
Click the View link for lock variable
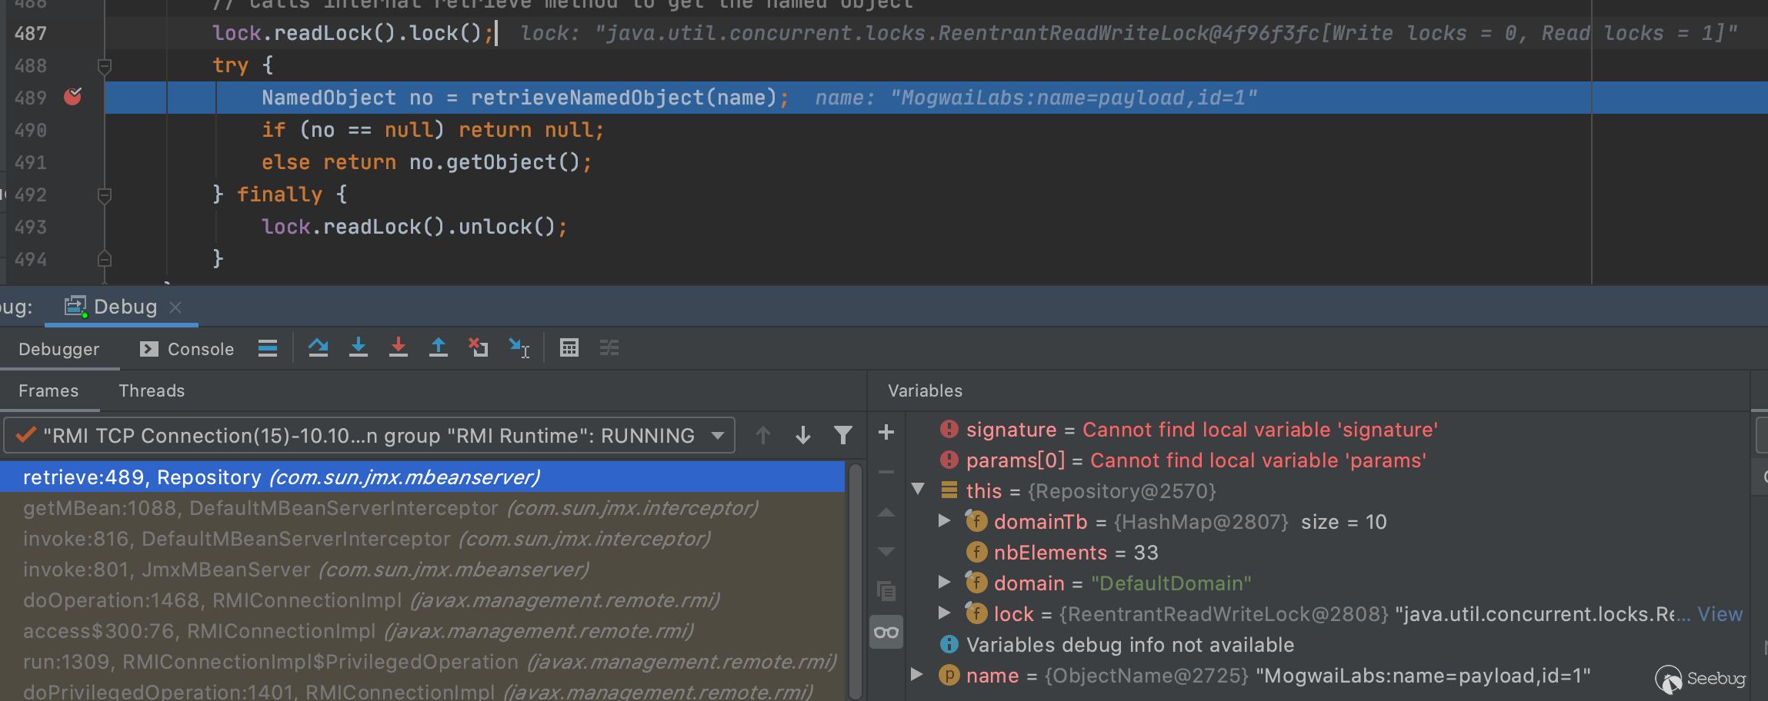click(x=1720, y=614)
